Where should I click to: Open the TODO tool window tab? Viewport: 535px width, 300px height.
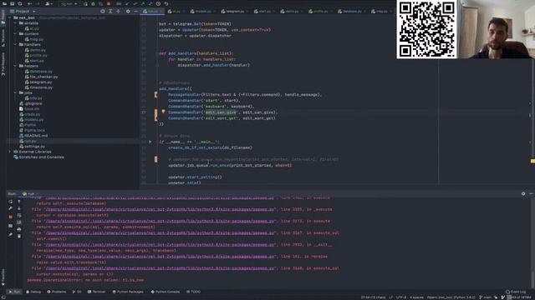(193, 292)
